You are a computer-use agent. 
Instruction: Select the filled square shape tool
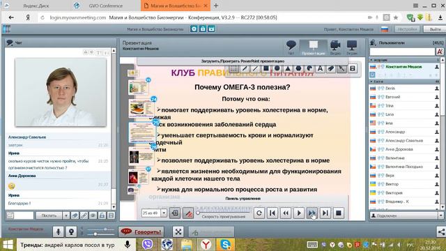[x=266, y=68]
